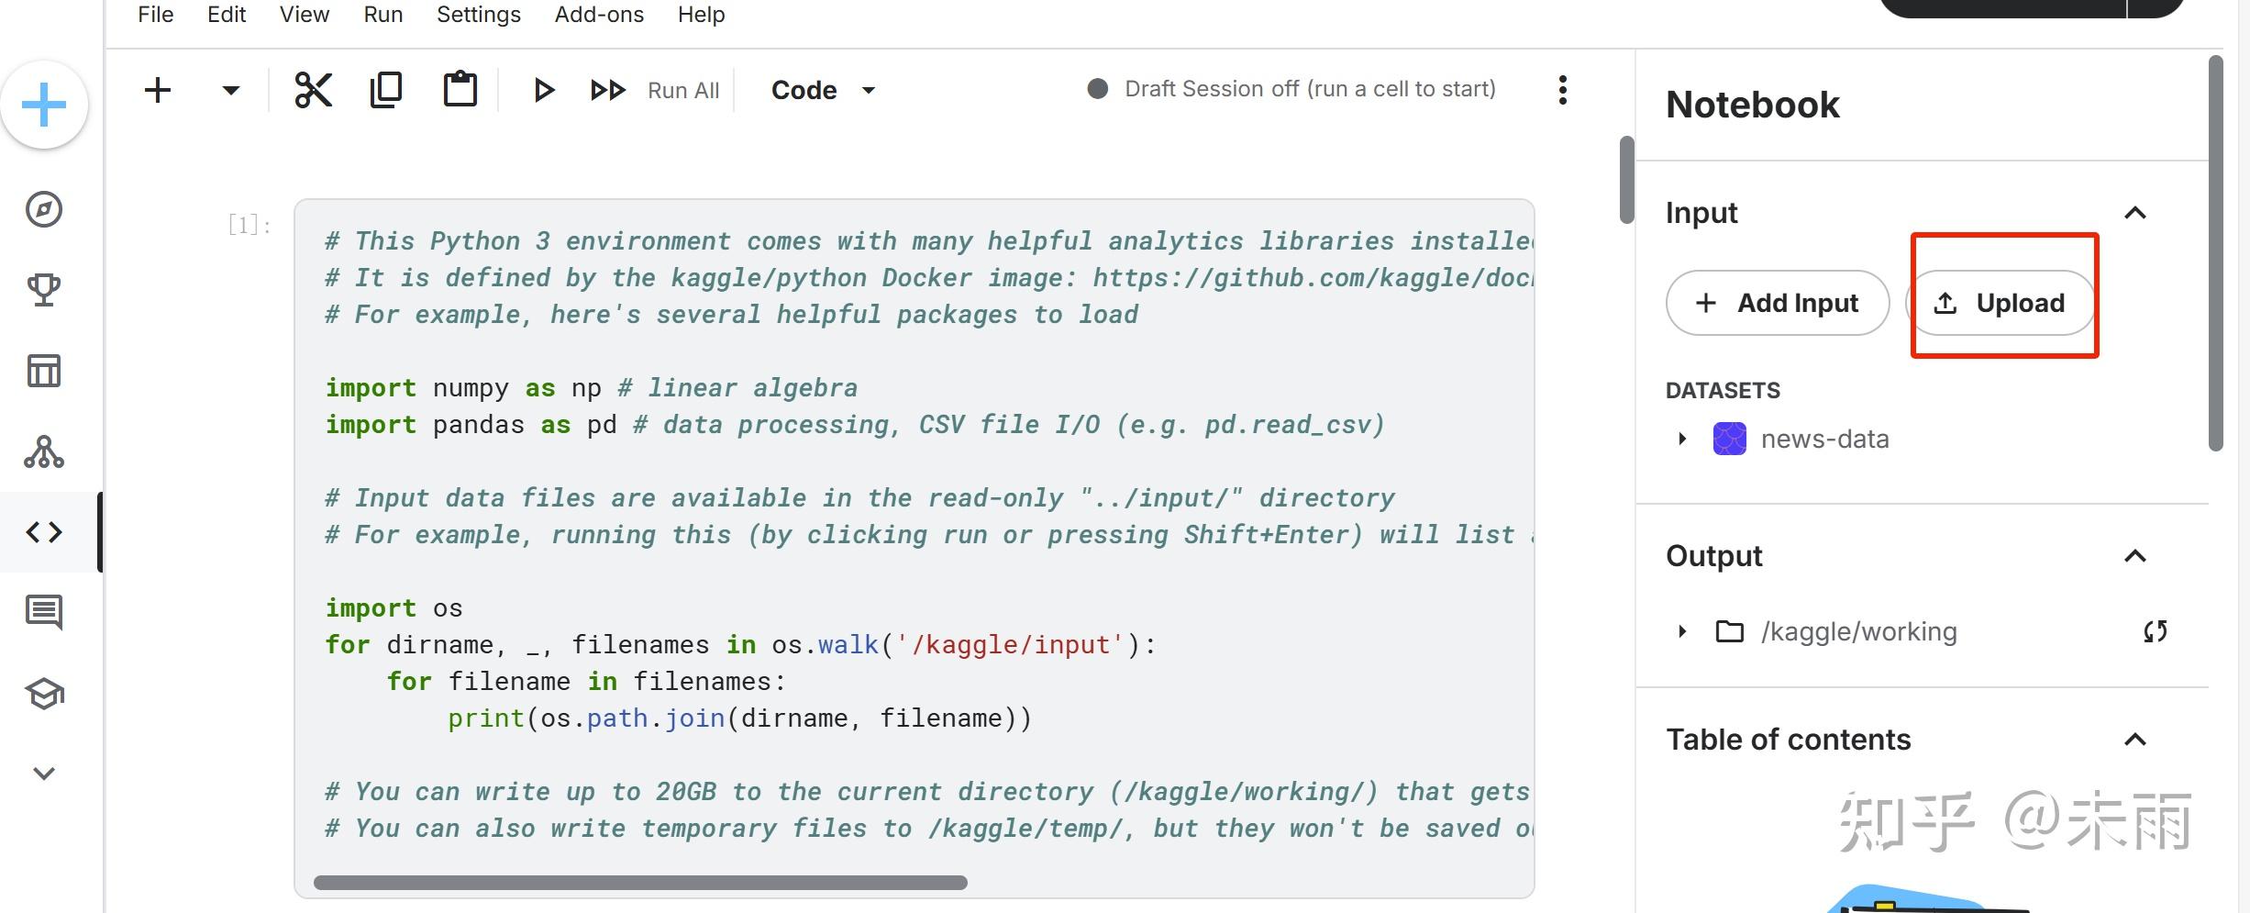2250x913 pixels.
Task: Open the add-cell dropdown arrow
Action: coord(229,89)
